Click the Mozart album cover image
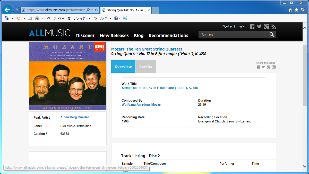Screen dimensions: 309x174 point(68,76)
